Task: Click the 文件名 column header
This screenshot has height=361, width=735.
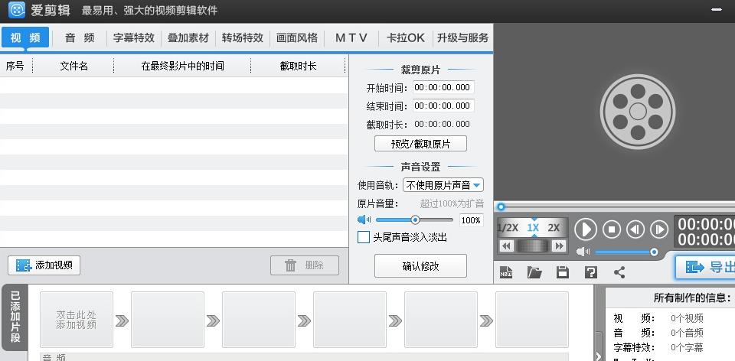Action: coord(73,66)
